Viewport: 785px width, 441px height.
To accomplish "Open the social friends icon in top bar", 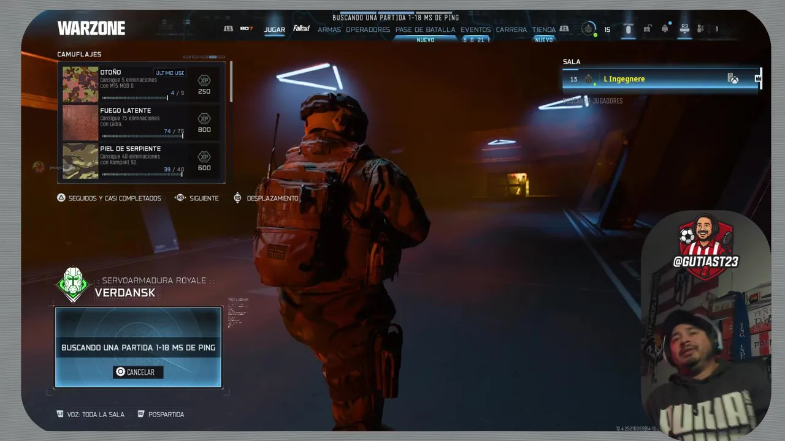I will tap(701, 29).
